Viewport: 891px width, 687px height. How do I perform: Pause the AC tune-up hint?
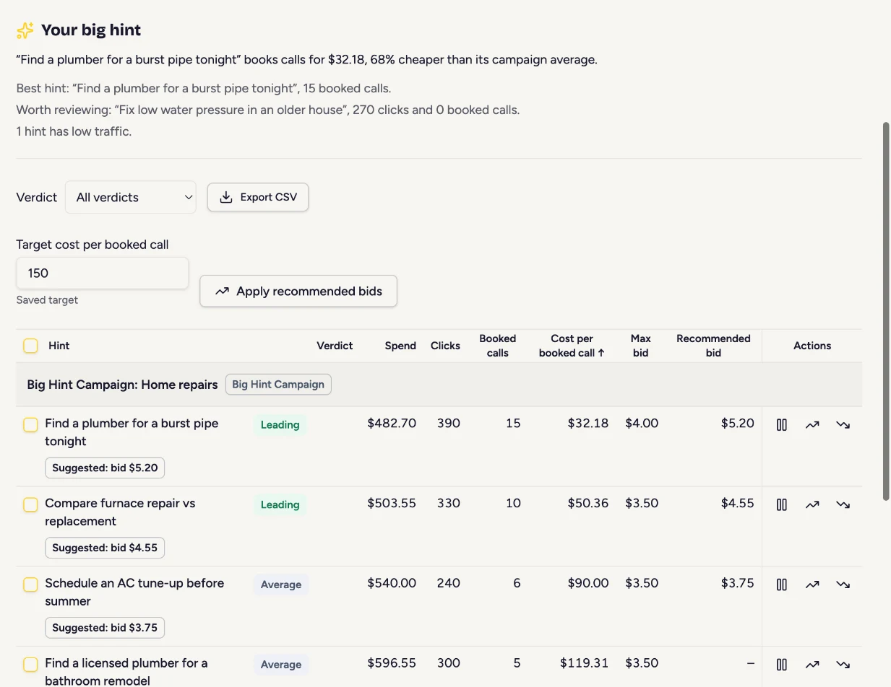[781, 585]
